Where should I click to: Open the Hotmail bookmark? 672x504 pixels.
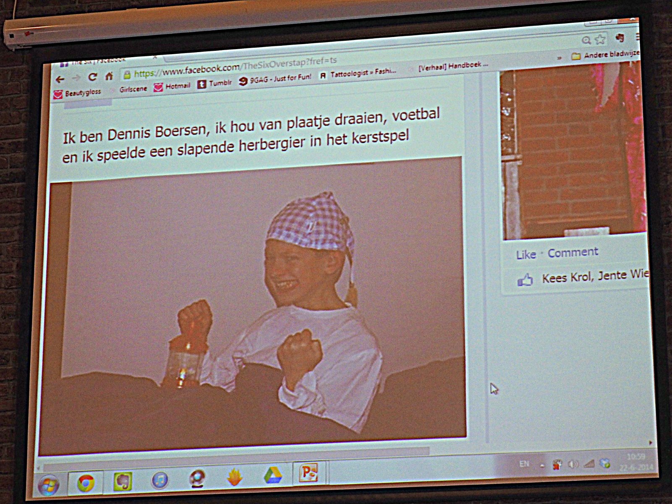click(172, 87)
